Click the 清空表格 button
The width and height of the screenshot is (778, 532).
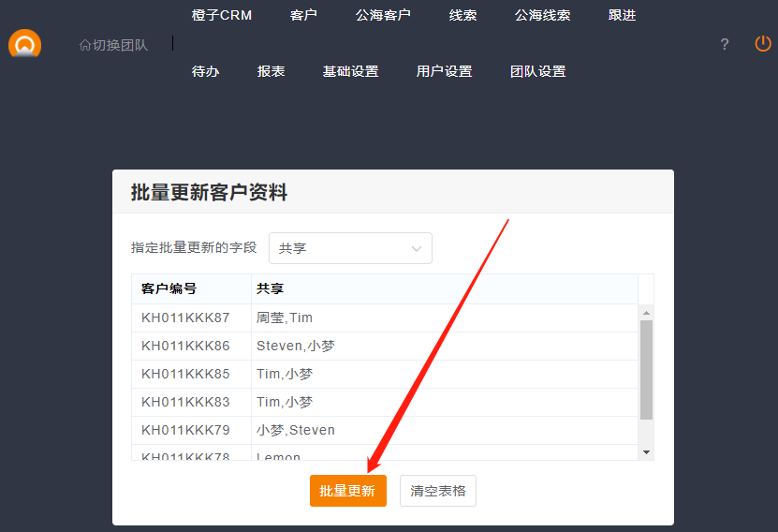click(438, 491)
